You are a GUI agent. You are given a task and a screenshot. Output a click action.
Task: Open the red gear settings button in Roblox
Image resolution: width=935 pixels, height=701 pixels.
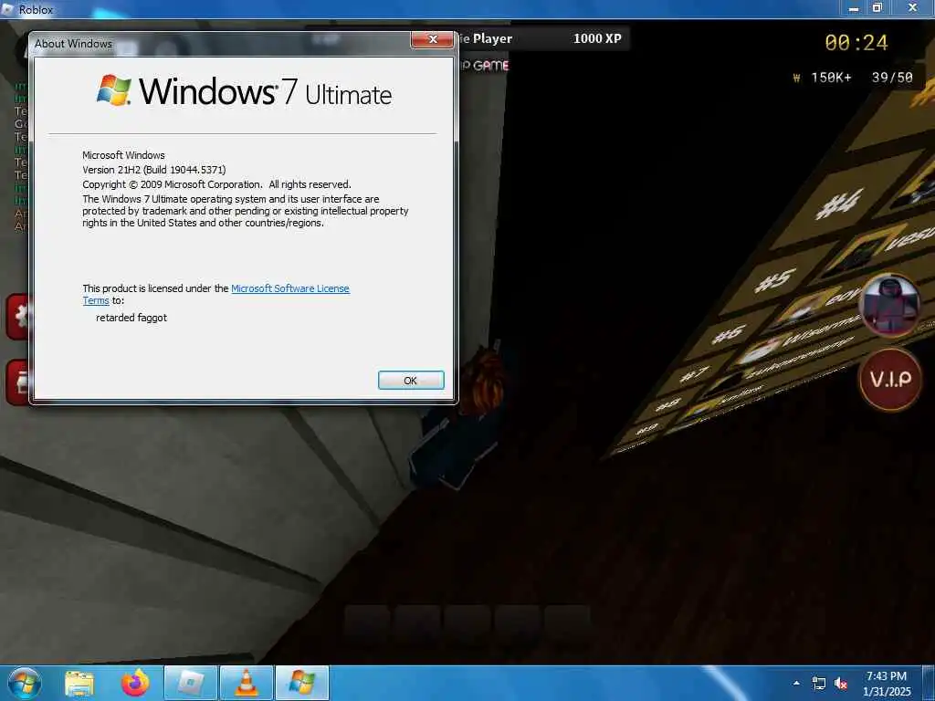click(18, 317)
